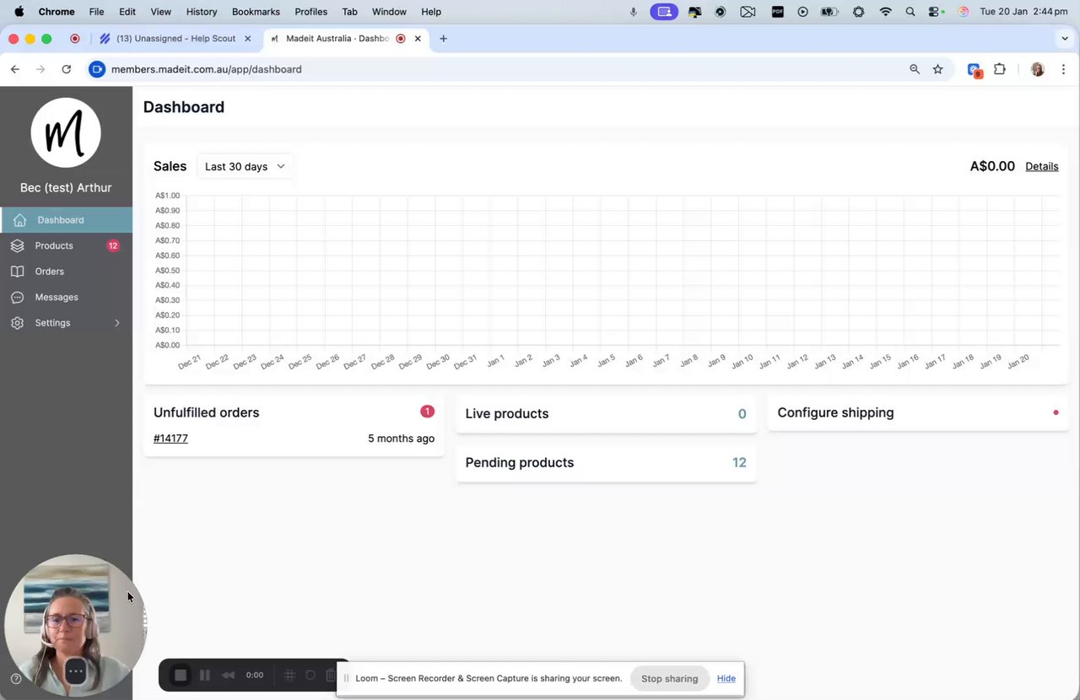Click the microphone icon in menu bar
Image resolution: width=1080 pixels, height=700 pixels.
pos(634,12)
